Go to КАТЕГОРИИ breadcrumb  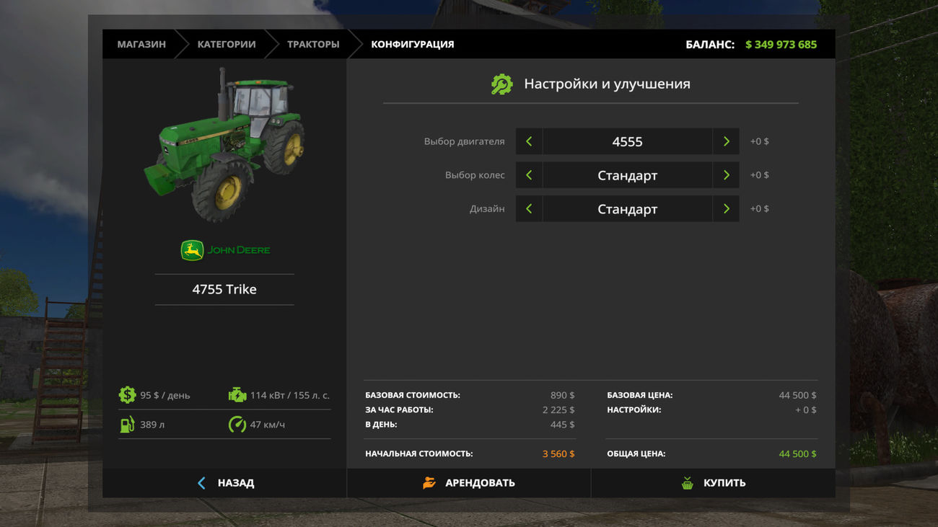(227, 44)
